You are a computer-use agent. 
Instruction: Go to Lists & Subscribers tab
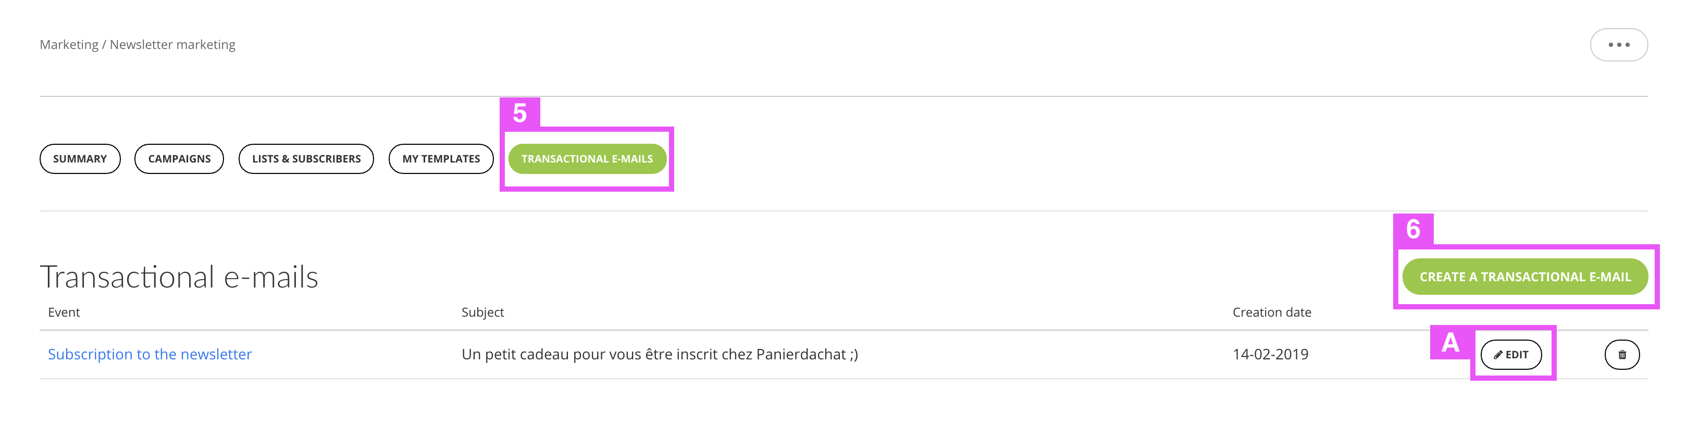point(306,158)
